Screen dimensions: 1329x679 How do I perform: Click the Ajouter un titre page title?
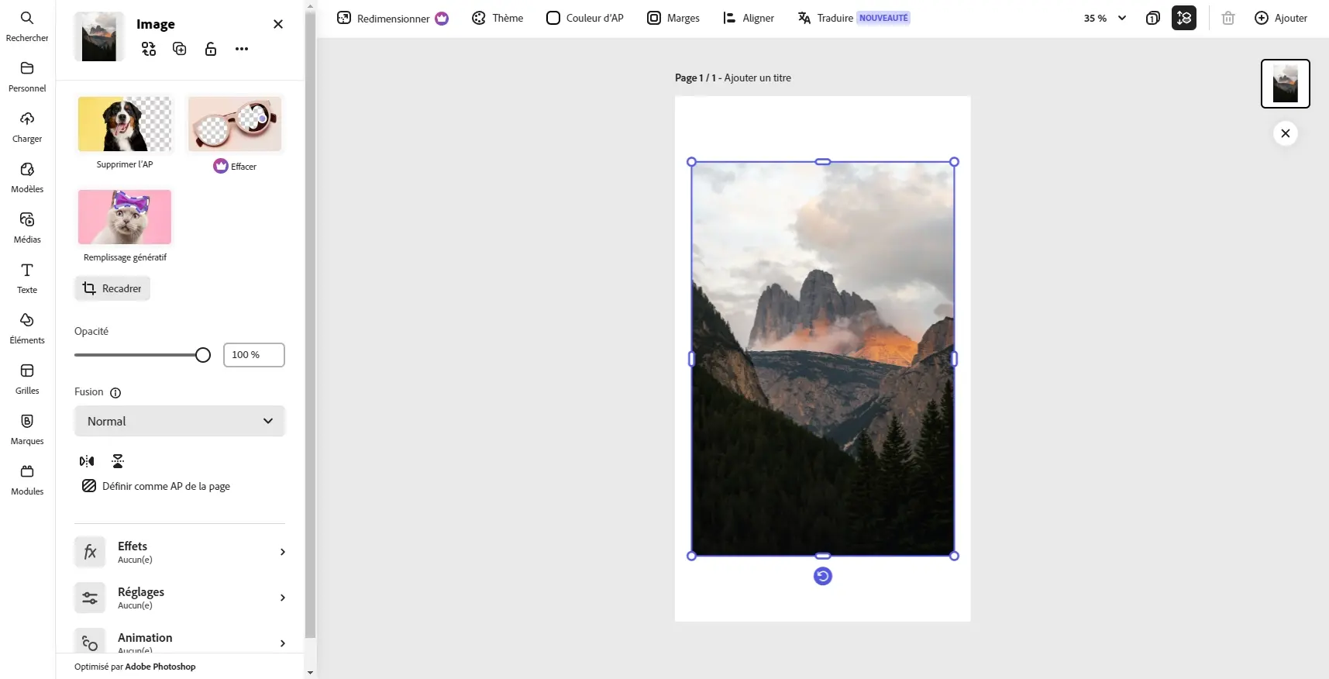click(758, 78)
